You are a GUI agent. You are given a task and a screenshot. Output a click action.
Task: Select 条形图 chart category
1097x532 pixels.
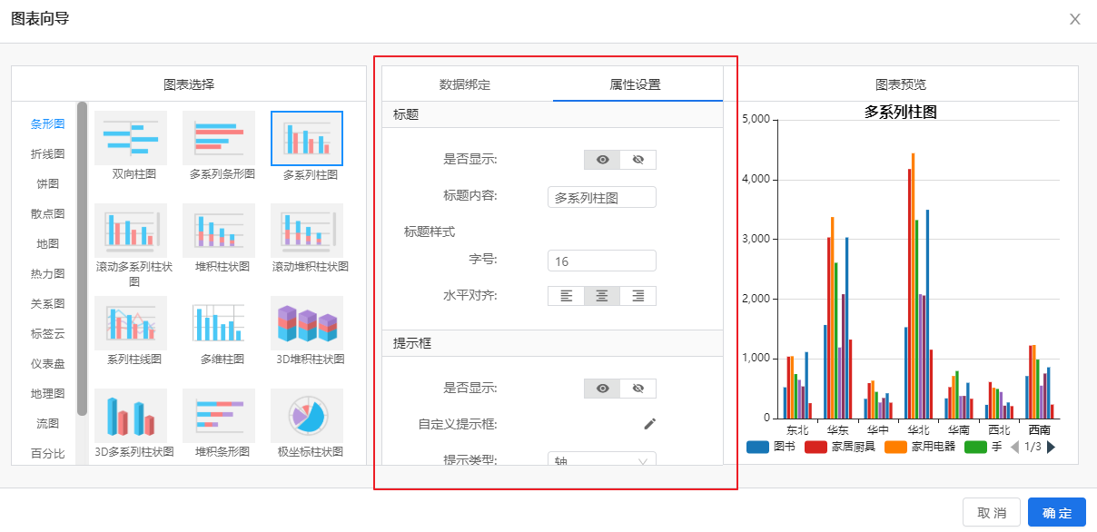[47, 123]
